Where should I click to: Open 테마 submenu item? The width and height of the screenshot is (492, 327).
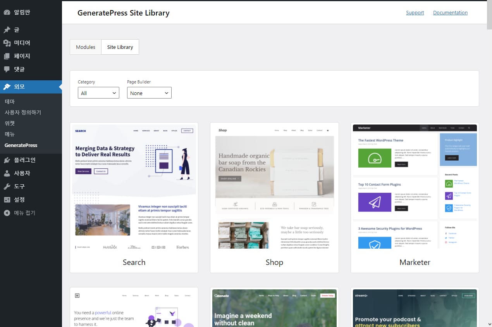click(x=10, y=102)
